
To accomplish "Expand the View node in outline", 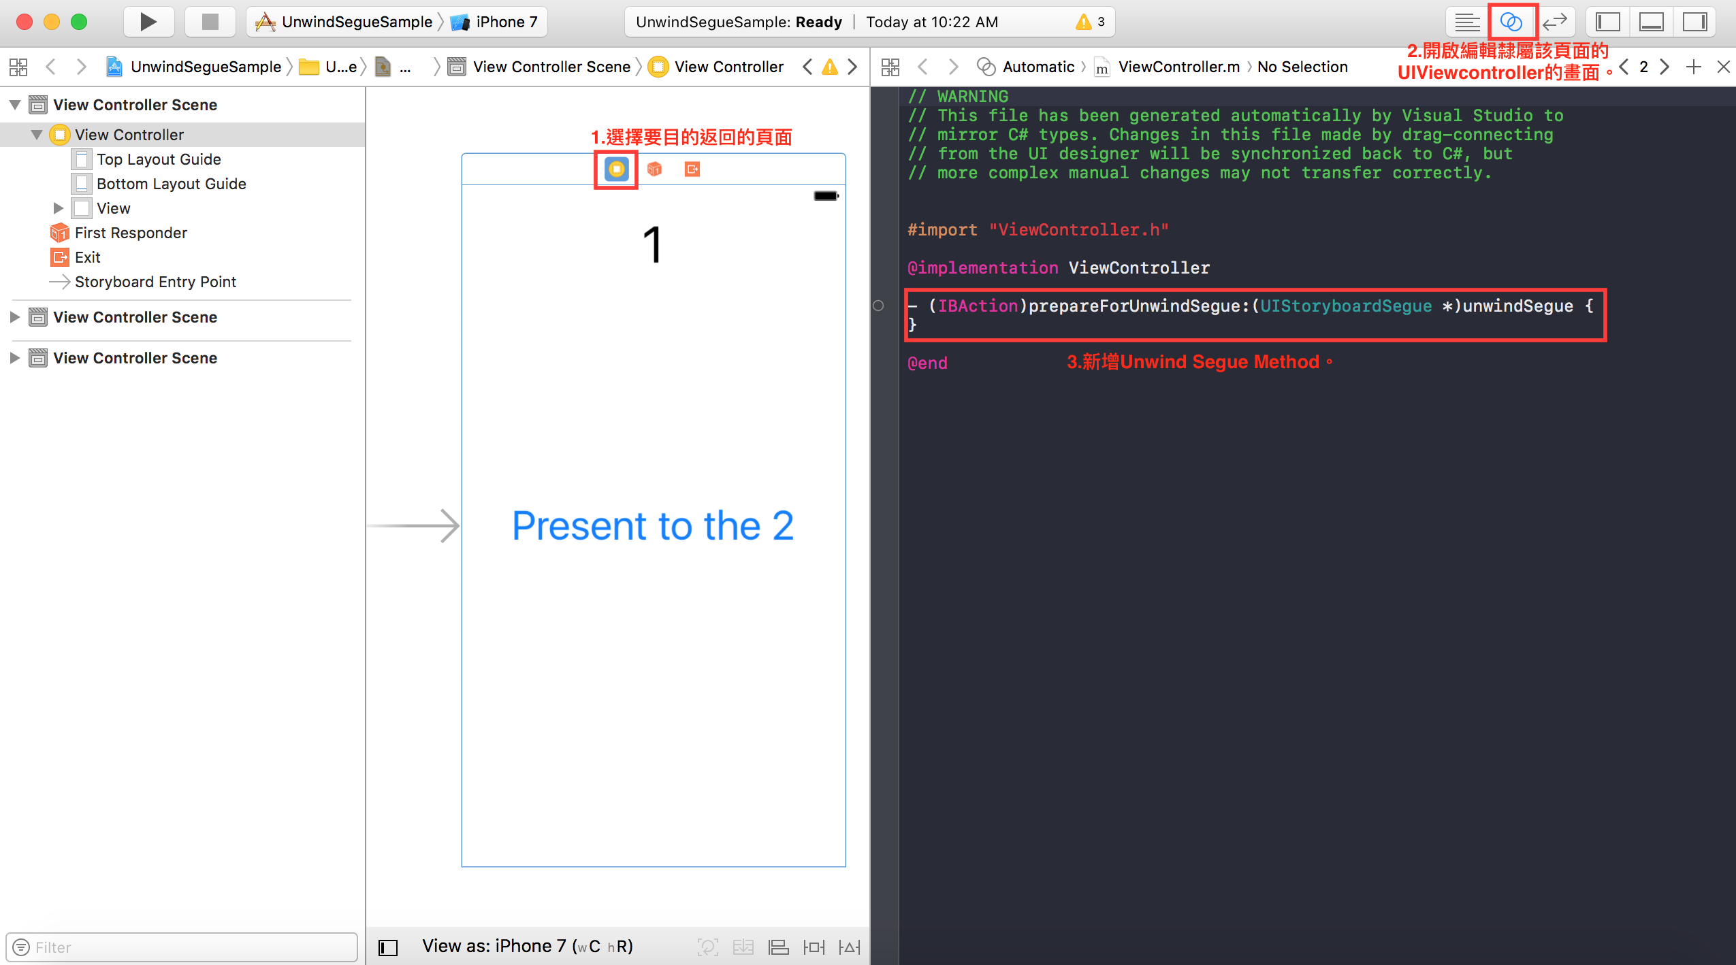I will point(59,208).
